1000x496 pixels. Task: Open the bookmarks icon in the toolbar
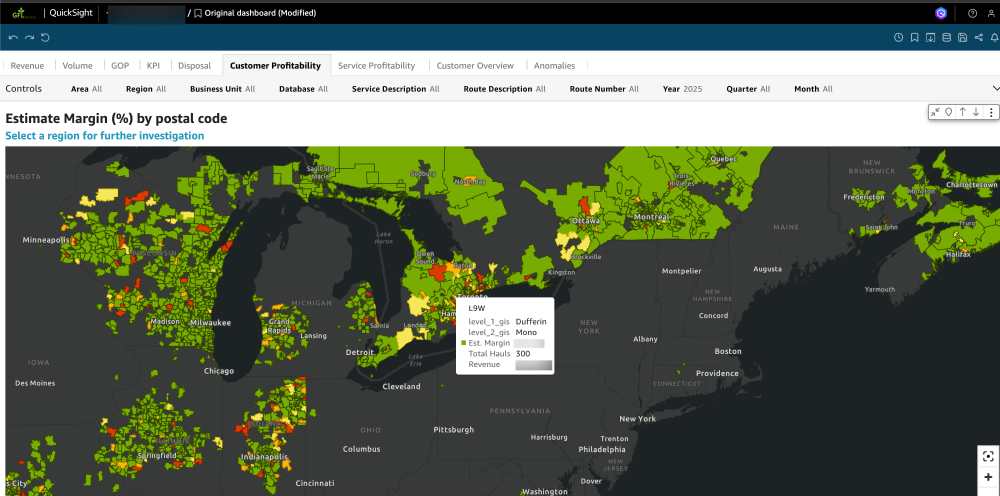(914, 37)
